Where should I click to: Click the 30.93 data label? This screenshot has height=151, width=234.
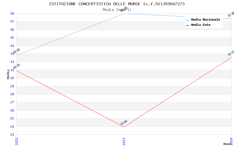(17, 66)
